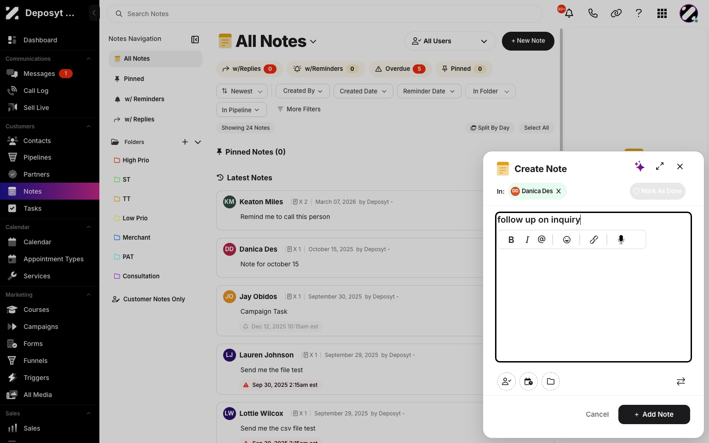Start voice dictation with microphone icon
The height and width of the screenshot is (443, 709).
pos(621,240)
